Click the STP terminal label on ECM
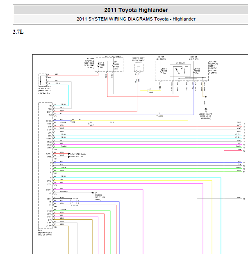The width and height of the screenshot is (248, 254). click(50, 127)
